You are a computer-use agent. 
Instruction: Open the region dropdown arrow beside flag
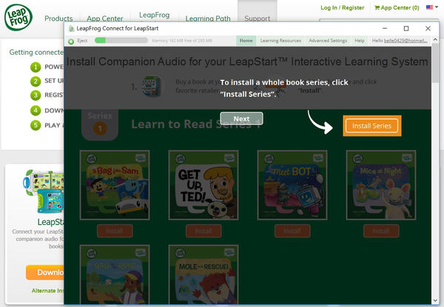pos(437,7)
